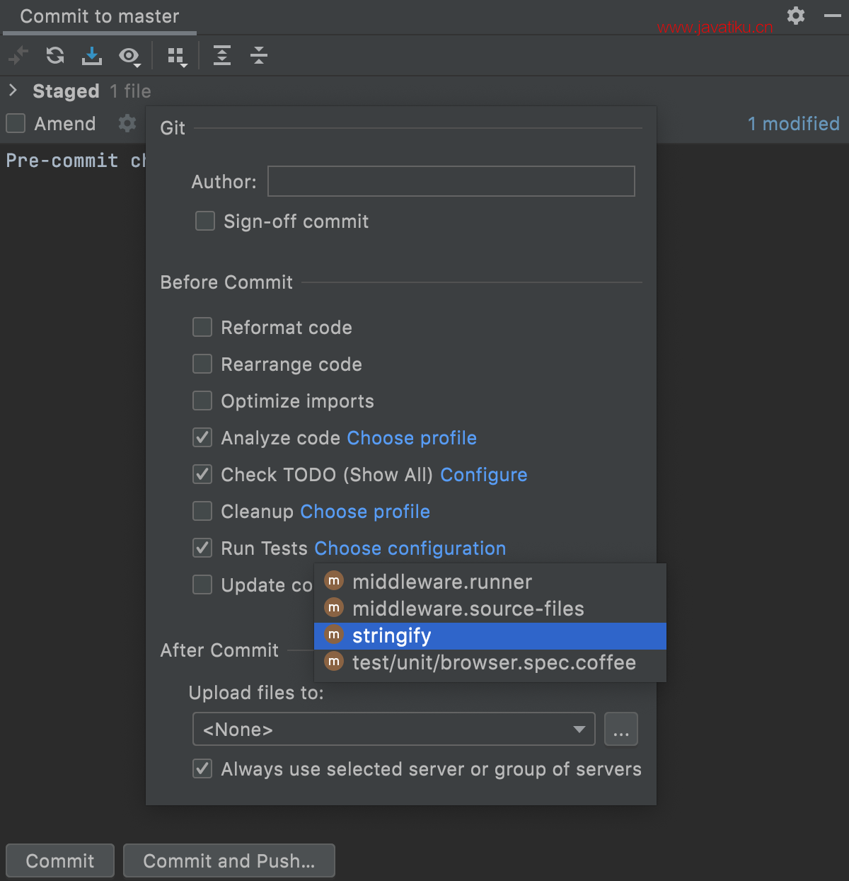Uncheck Always use selected server option
The image size is (849, 881).
(202, 768)
